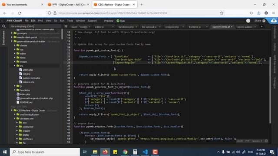Select the codeigniter folder
The height and width of the screenshot is (156, 278).
28,127
